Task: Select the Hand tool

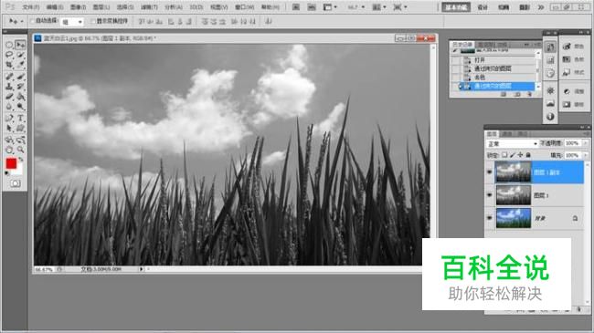Action: tap(9, 150)
